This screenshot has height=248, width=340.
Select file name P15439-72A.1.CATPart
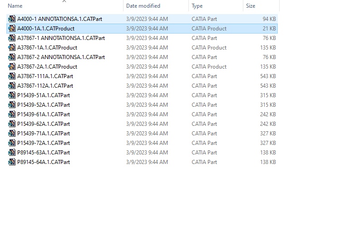(44, 143)
